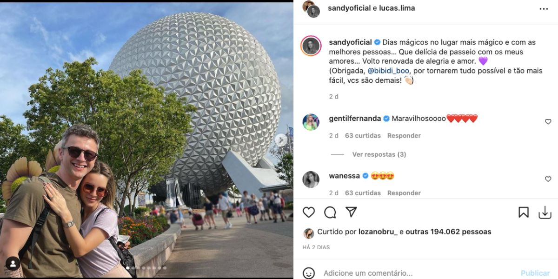Open @bibidi_boo mention link
The width and height of the screenshot is (558, 279).
388,71
